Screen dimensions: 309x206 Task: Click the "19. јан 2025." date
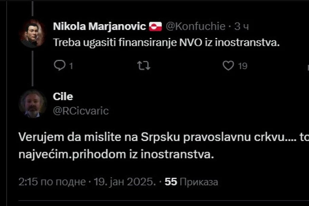[x=124, y=182]
